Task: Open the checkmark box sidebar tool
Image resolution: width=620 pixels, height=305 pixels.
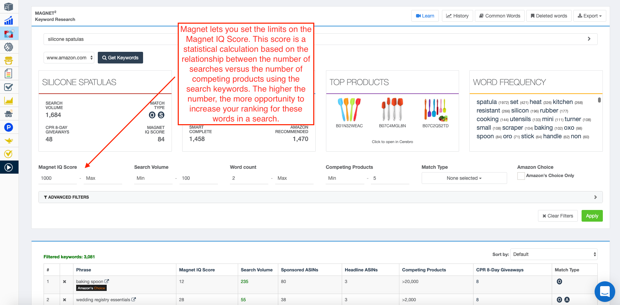Action: (9, 87)
